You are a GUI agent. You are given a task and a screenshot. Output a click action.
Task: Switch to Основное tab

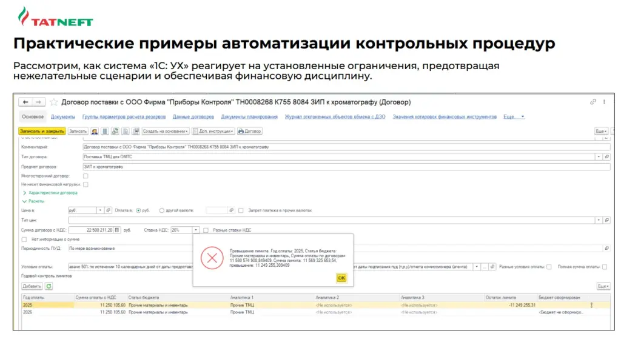[33, 117]
